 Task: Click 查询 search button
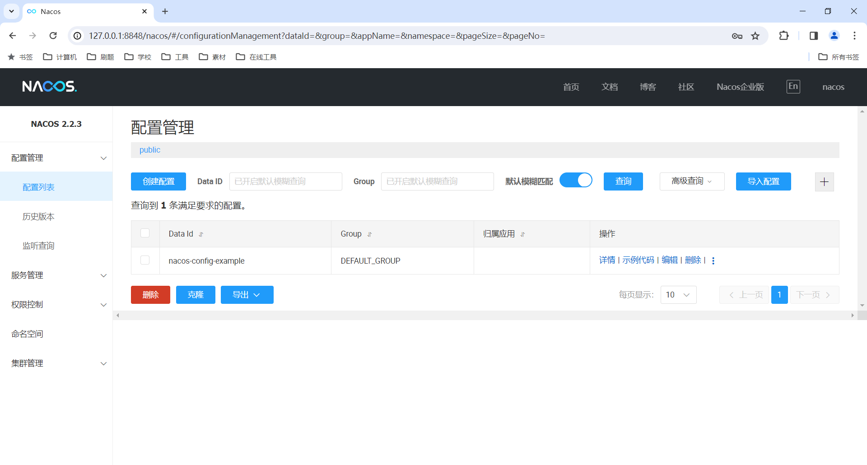(x=623, y=181)
